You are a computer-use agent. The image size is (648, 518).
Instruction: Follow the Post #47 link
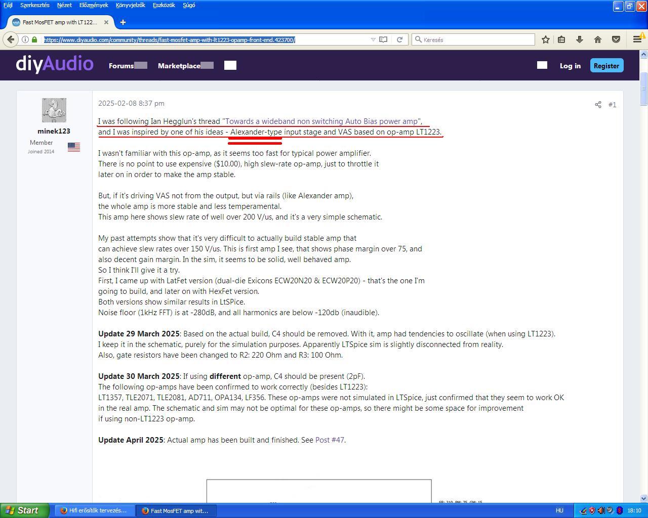330,440
